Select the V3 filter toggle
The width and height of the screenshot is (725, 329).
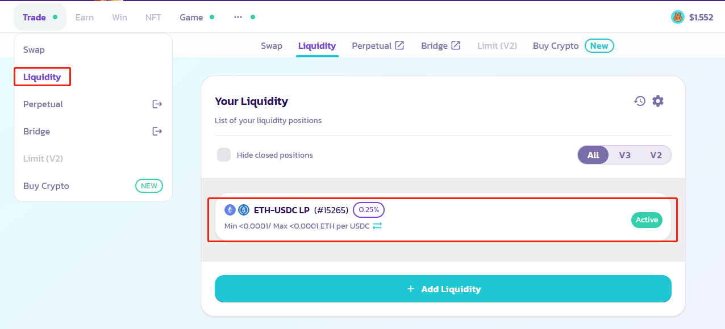click(x=624, y=155)
